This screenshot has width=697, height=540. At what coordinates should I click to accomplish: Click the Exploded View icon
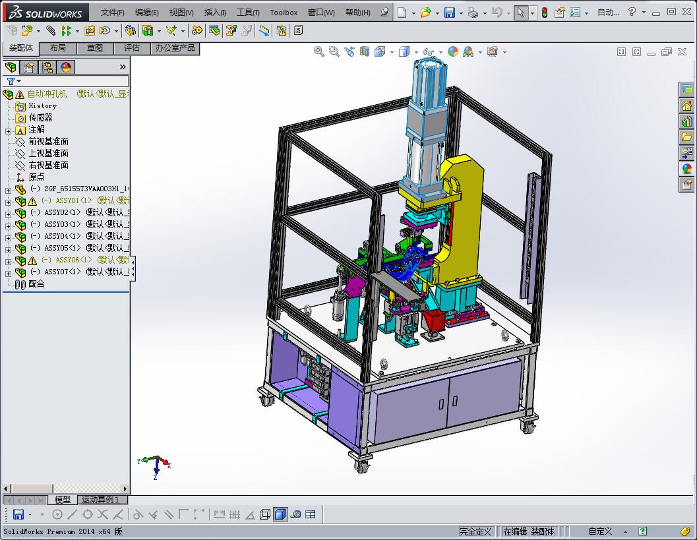[x=231, y=30]
